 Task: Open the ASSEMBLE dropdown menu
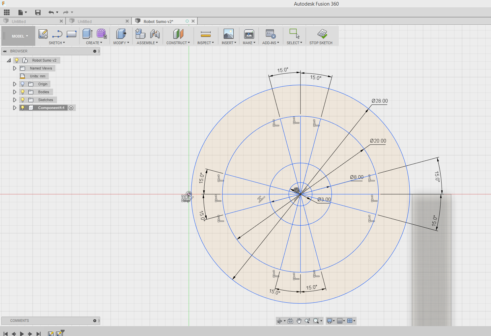147,43
